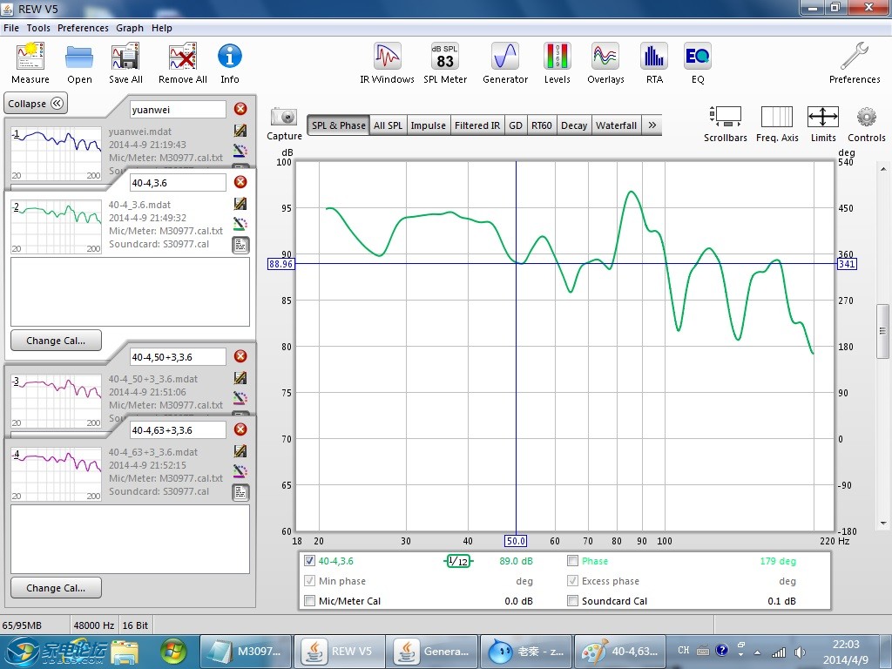892x669 pixels.
Task: Switch to the Decay tab
Action: 574,125
